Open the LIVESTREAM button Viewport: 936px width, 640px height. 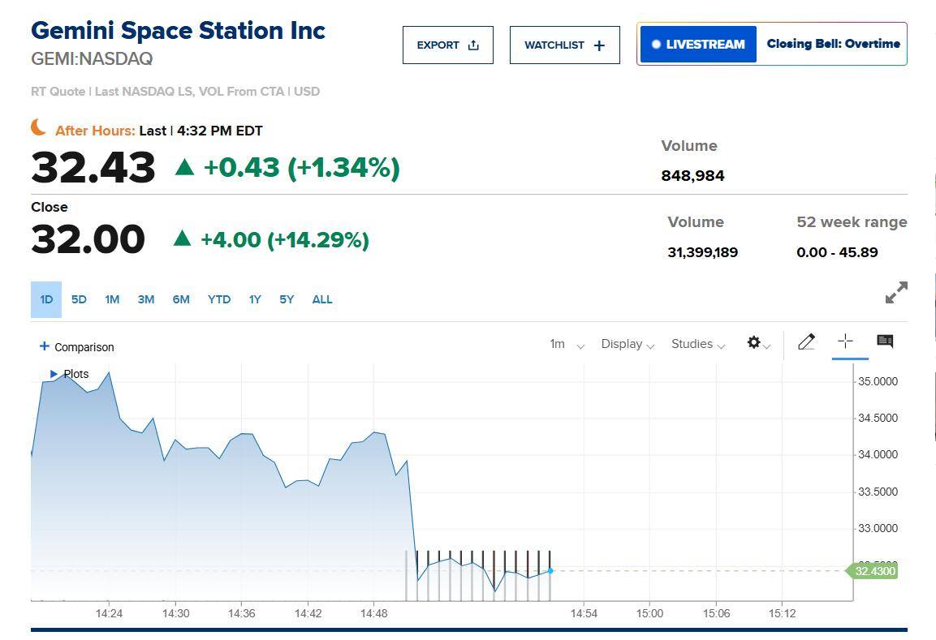pos(698,45)
